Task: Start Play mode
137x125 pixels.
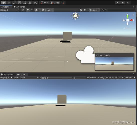Action: tap(117, 3)
